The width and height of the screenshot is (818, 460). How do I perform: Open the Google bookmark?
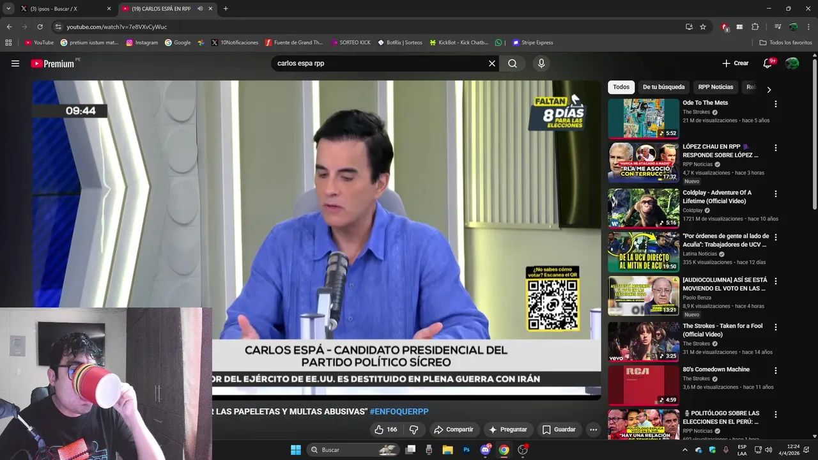tap(178, 43)
